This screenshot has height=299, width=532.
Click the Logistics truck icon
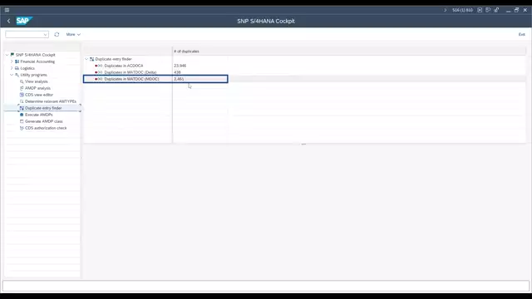(x=17, y=68)
